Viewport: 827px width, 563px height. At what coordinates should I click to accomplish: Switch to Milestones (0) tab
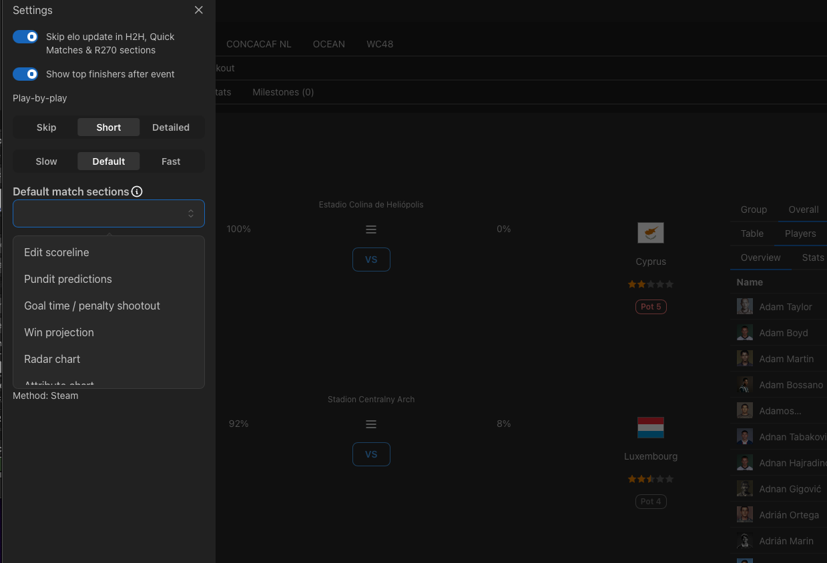[x=283, y=92]
